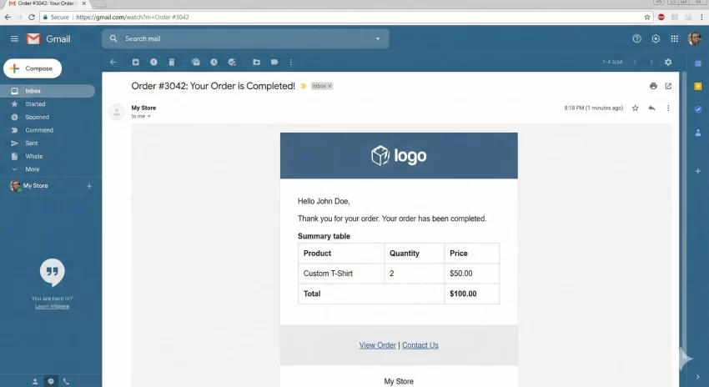The image size is (709, 387).
Task: Open the main menu hamburger icon
Action: [x=14, y=39]
